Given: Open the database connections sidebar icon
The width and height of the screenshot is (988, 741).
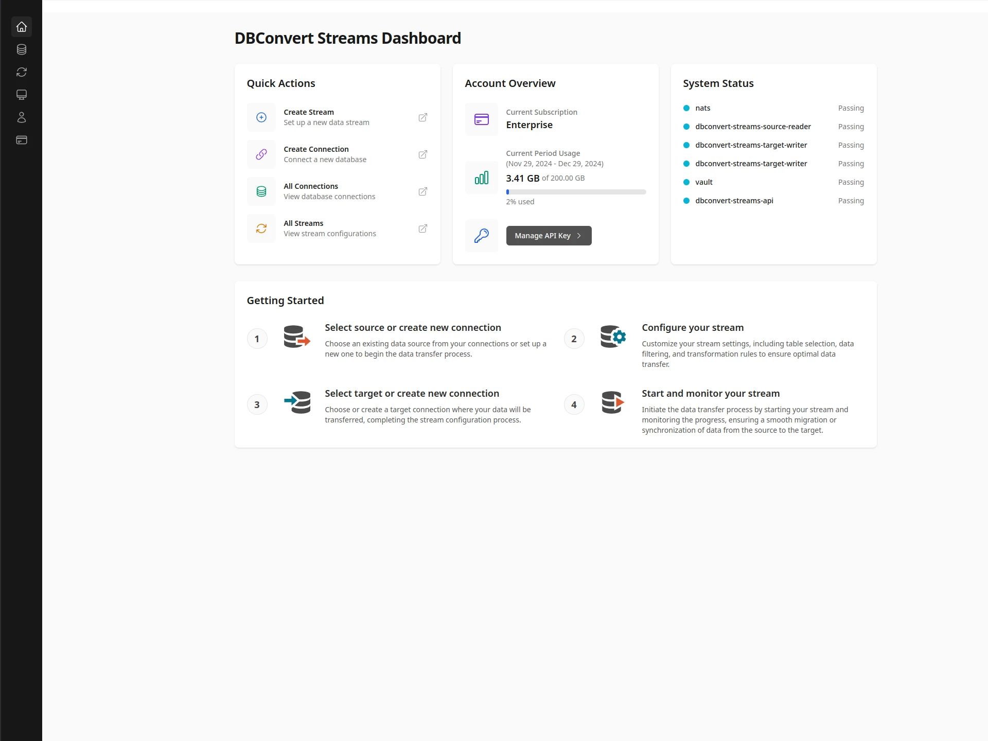Looking at the screenshot, I should coord(22,49).
